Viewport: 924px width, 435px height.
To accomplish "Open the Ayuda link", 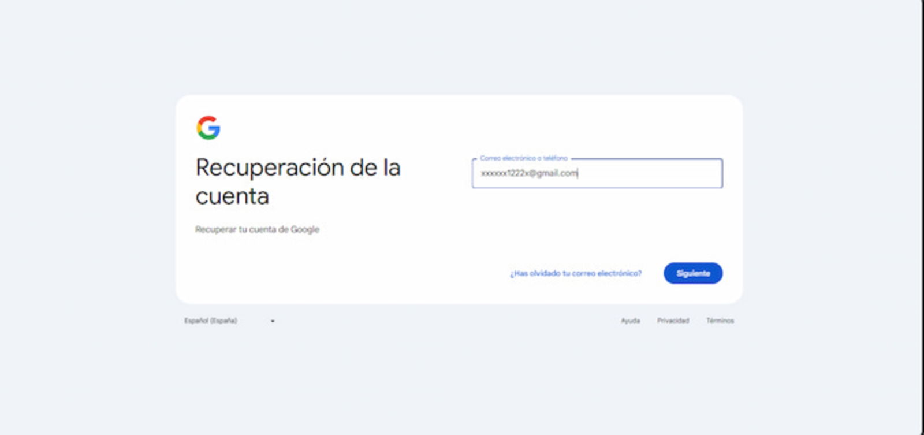I will [631, 321].
